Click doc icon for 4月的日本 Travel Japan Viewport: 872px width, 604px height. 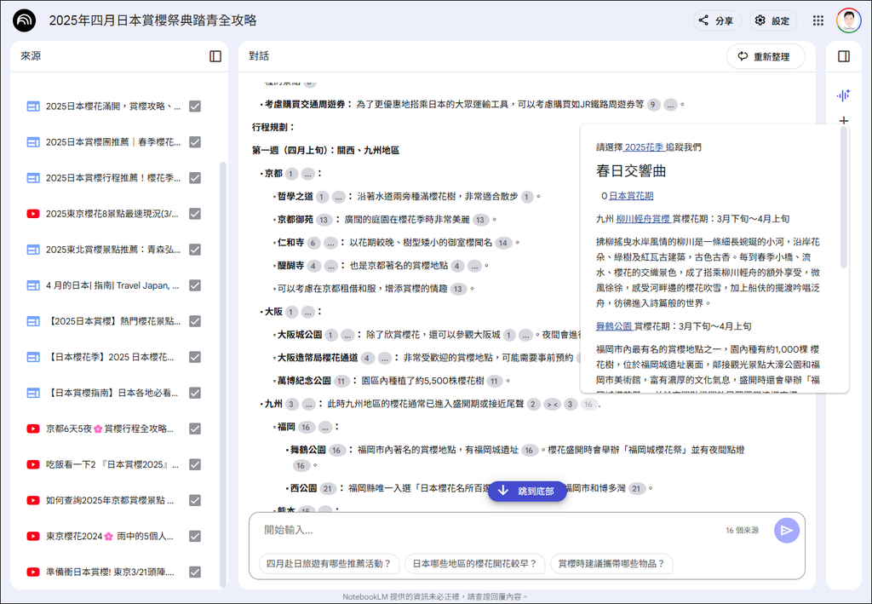coord(33,285)
